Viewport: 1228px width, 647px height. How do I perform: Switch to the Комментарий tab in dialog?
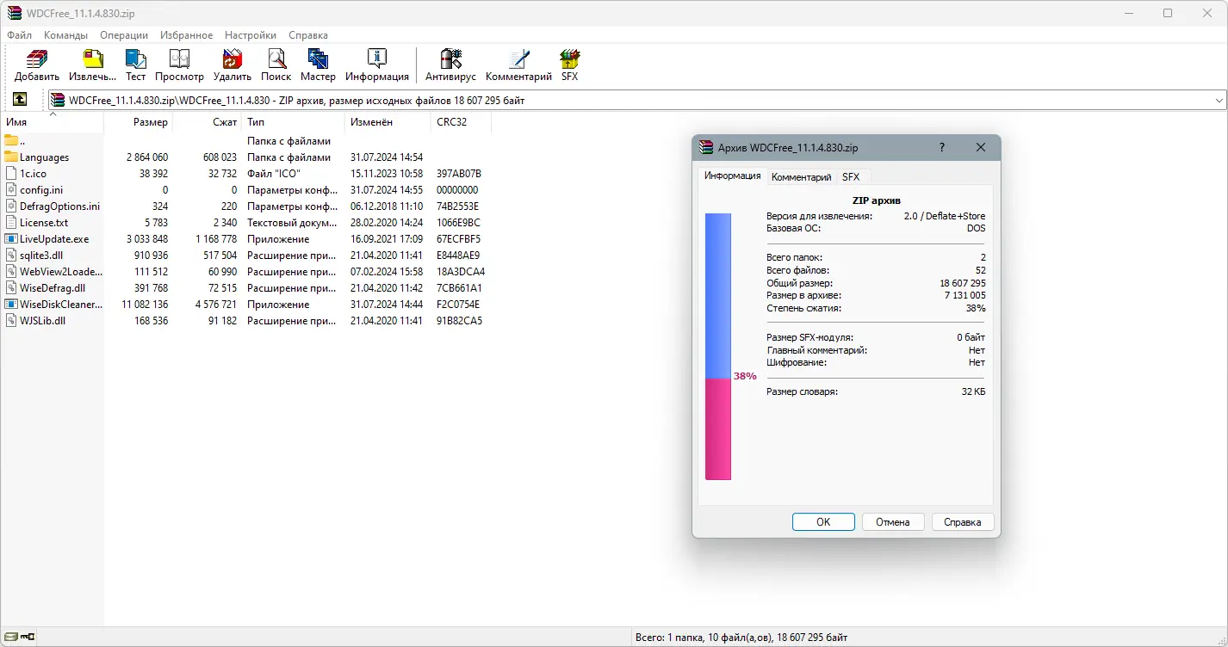801,176
